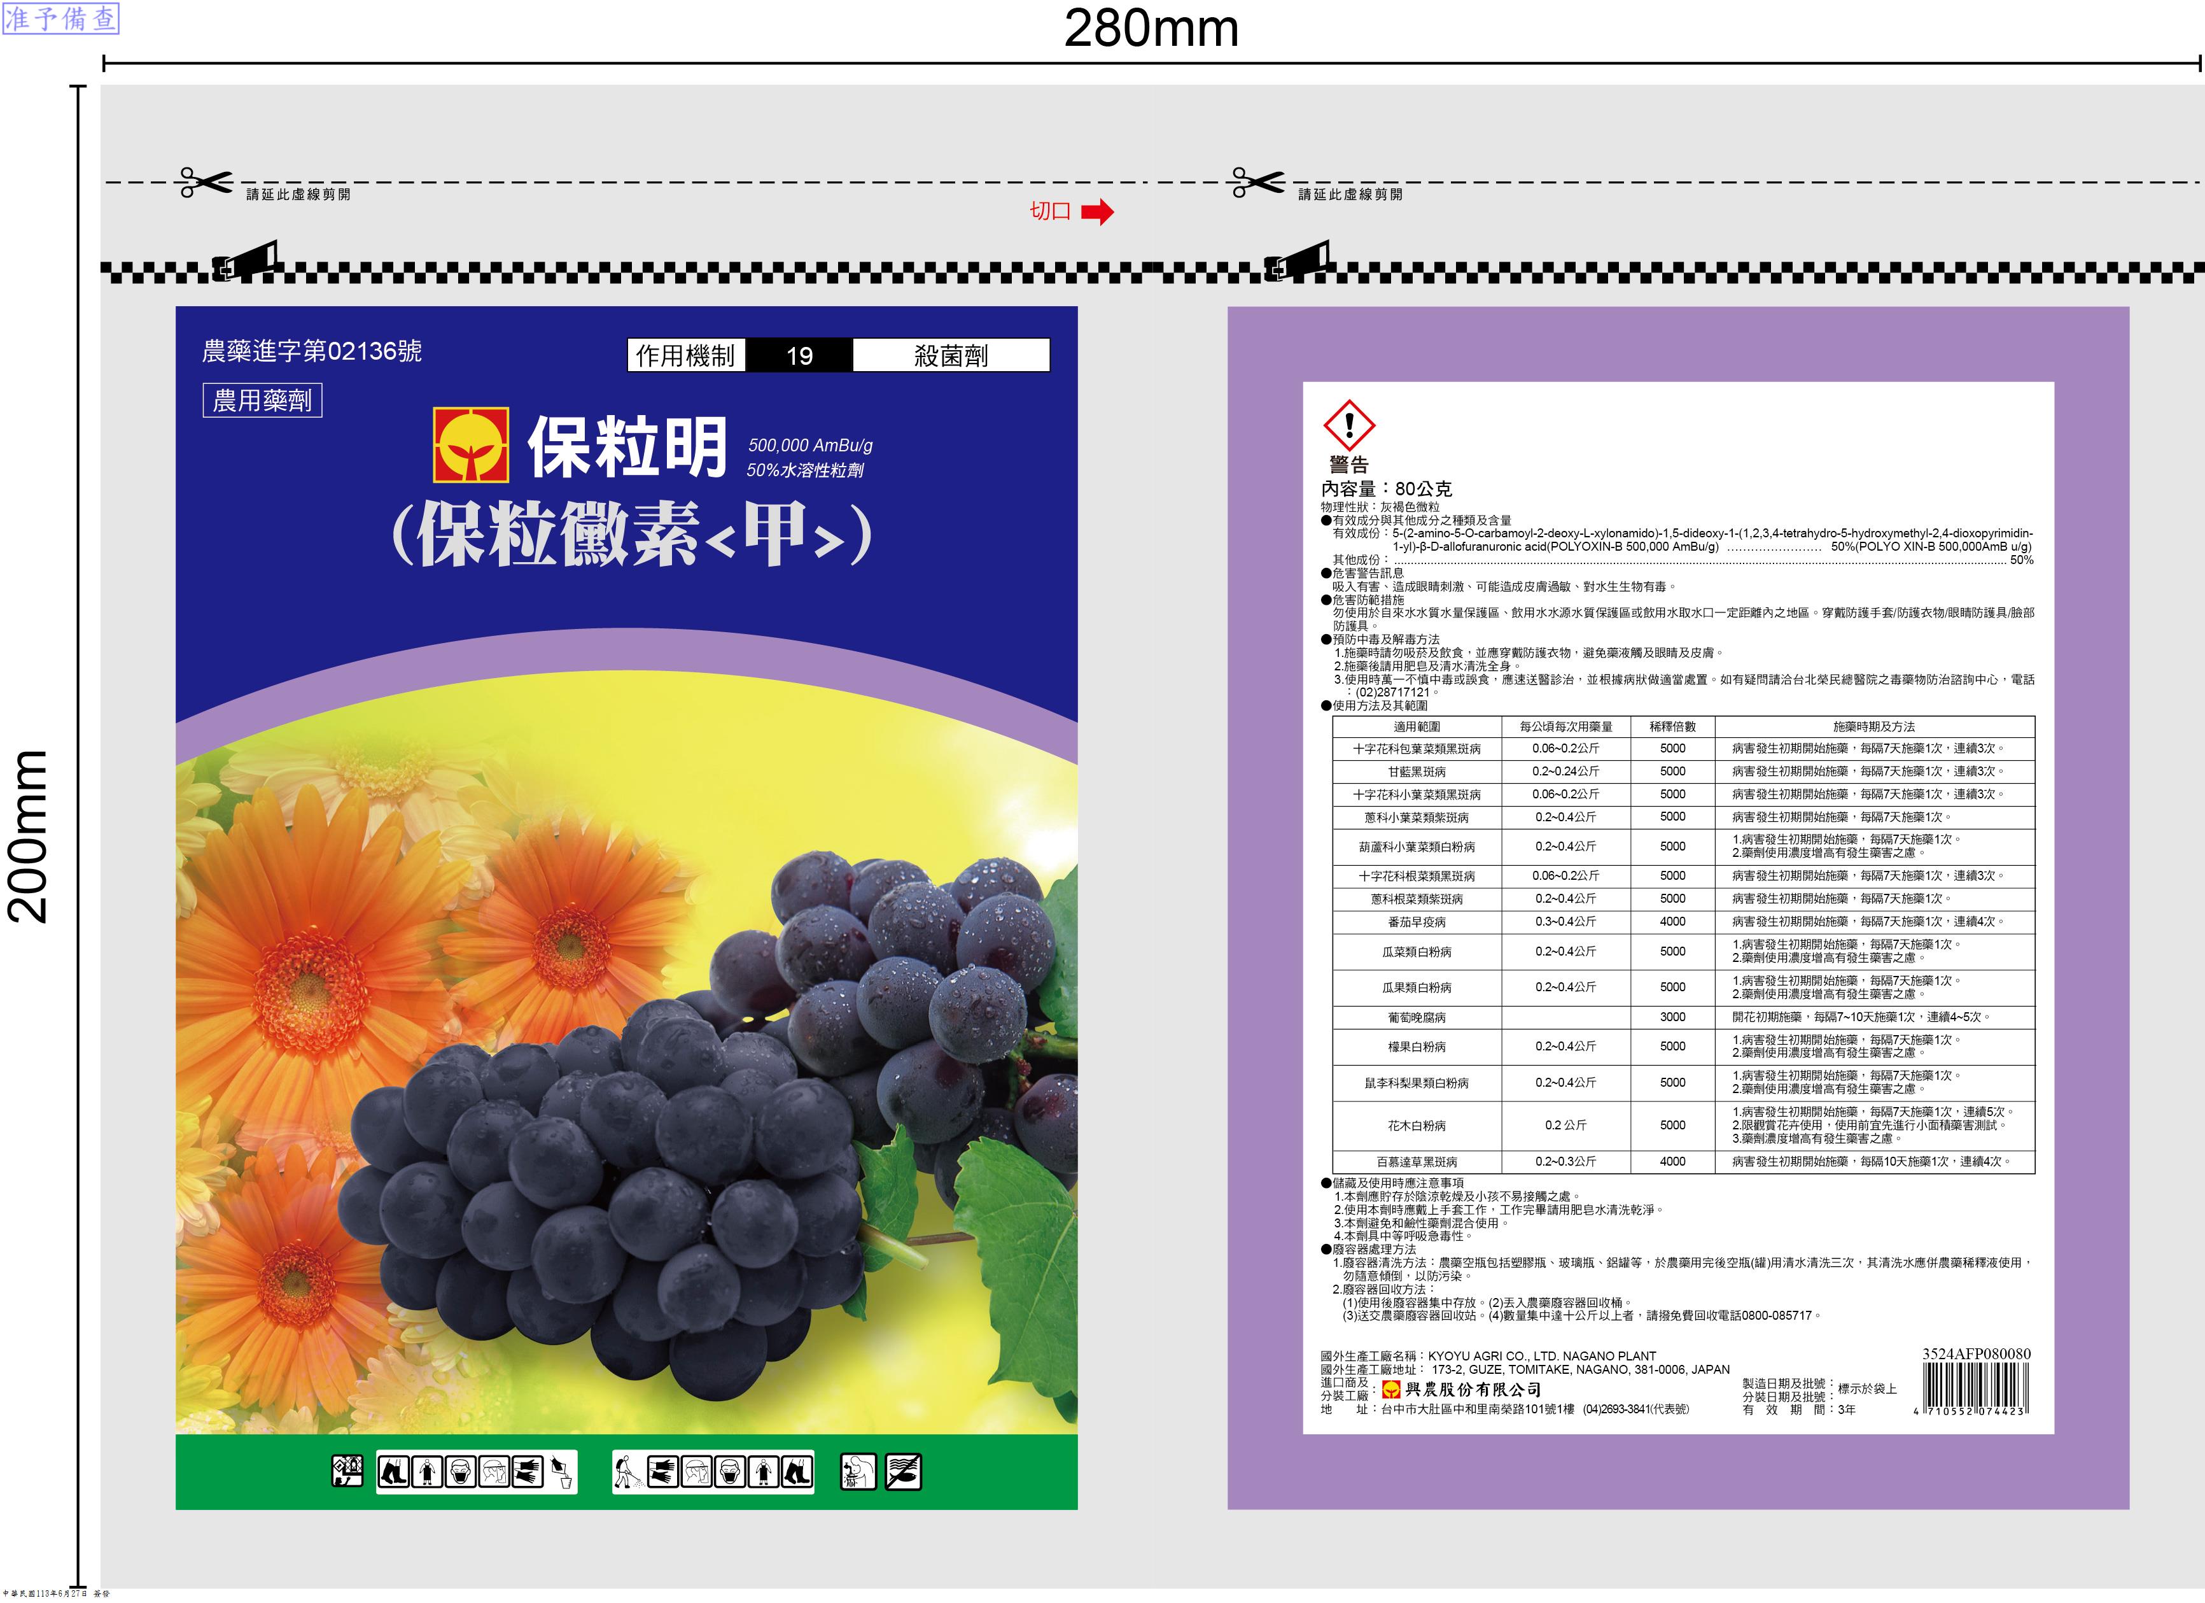The width and height of the screenshot is (2205, 1603).
Task: Click the boots pictogram beside the wash-after-use icon
Action: pos(796,1472)
